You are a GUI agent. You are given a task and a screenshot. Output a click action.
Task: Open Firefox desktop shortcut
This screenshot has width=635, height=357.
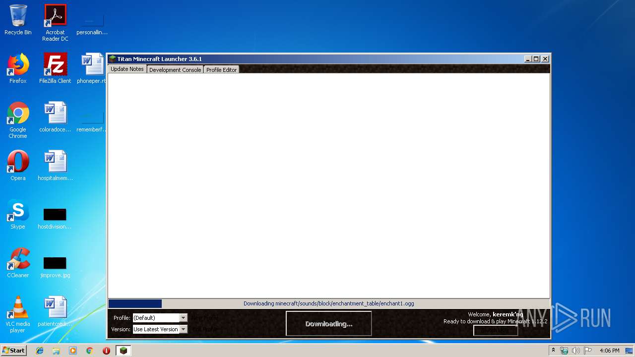tap(18, 68)
